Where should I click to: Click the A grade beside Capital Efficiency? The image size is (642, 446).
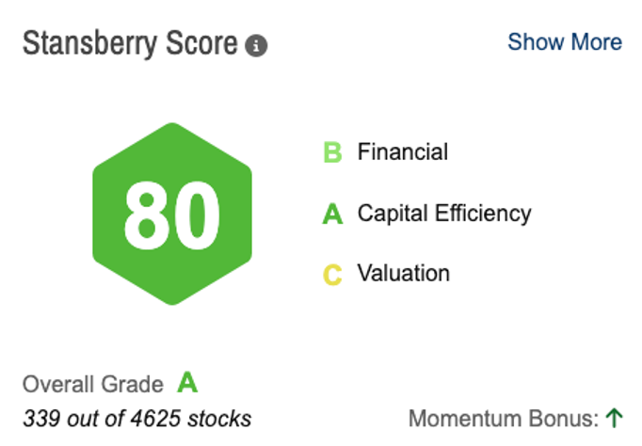point(332,215)
